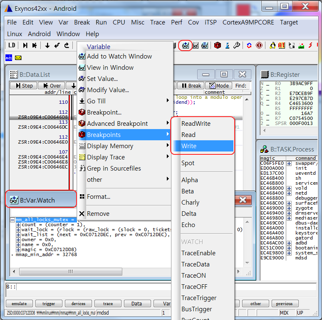Image resolution: width=322 pixels, height=320 pixels.
Task: Click the wrench settings icon in toolbar
Action: point(237,45)
